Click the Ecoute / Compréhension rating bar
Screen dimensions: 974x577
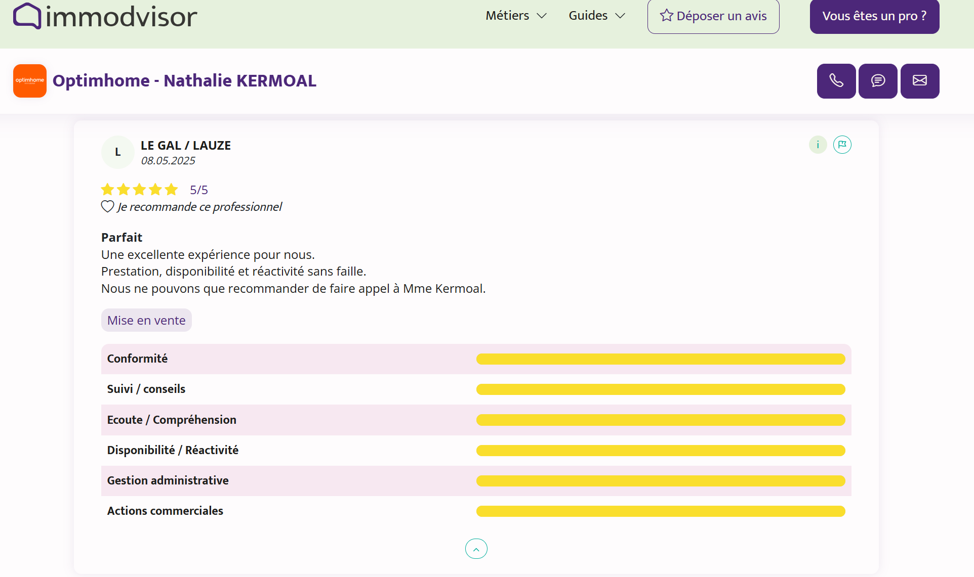(x=660, y=420)
